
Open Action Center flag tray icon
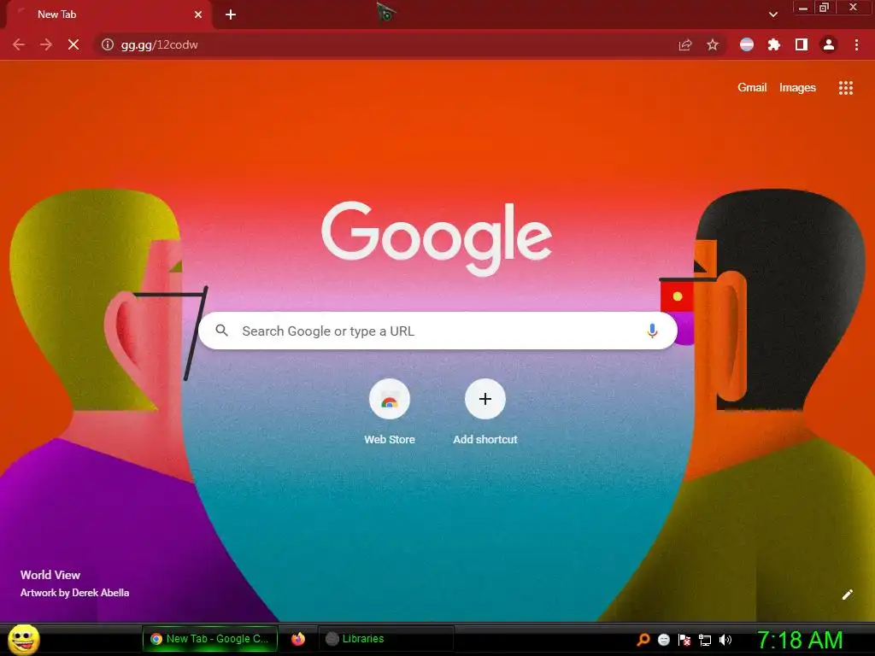(x=684, y=640)
